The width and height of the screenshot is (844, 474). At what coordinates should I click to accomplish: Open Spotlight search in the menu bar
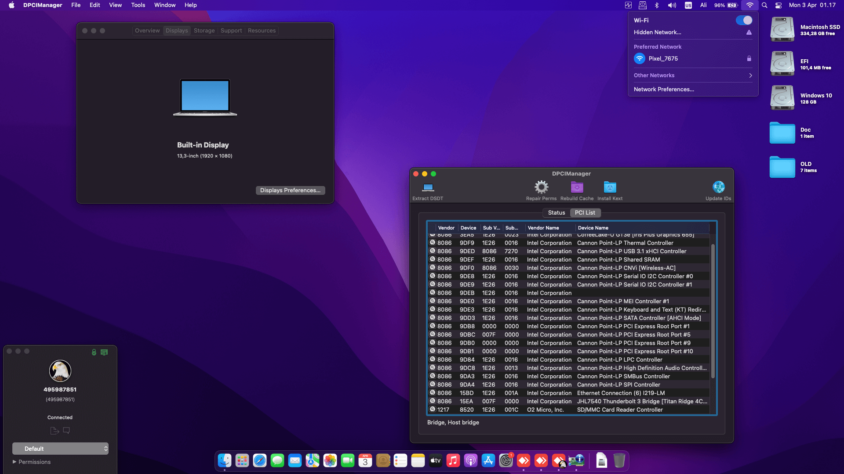point(765,5)
